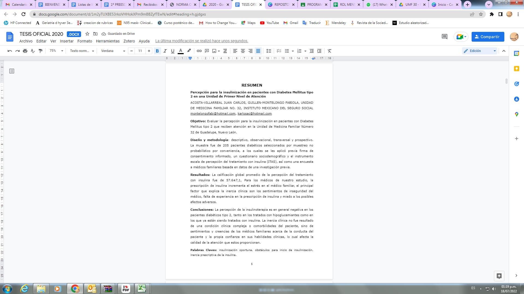
Task: Run spelling and grammar check
Action: click(33, 51)
